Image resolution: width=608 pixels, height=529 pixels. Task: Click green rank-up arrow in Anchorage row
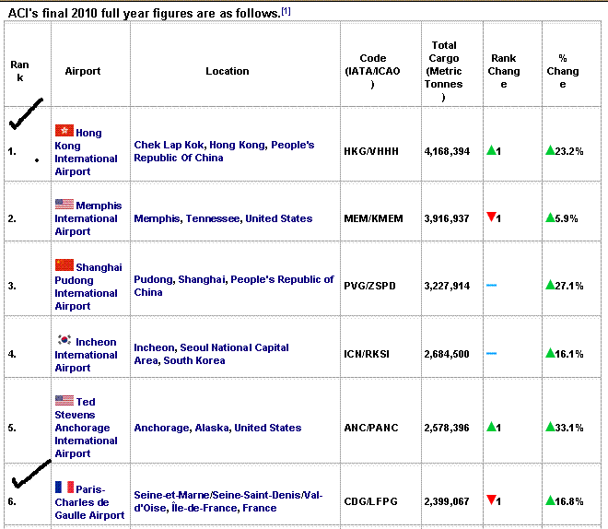point(491,427)
